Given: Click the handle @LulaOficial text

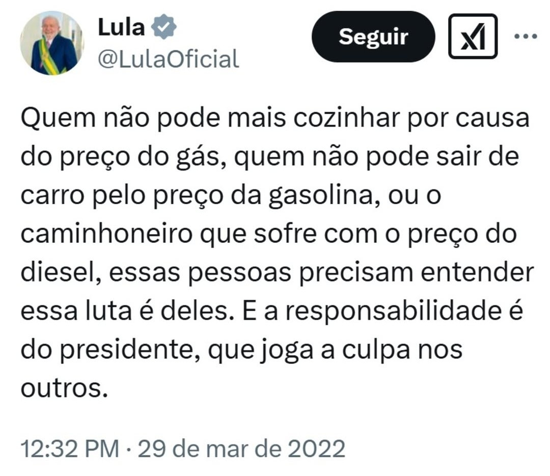Looking at the screenshot, I should coord(169,59).
